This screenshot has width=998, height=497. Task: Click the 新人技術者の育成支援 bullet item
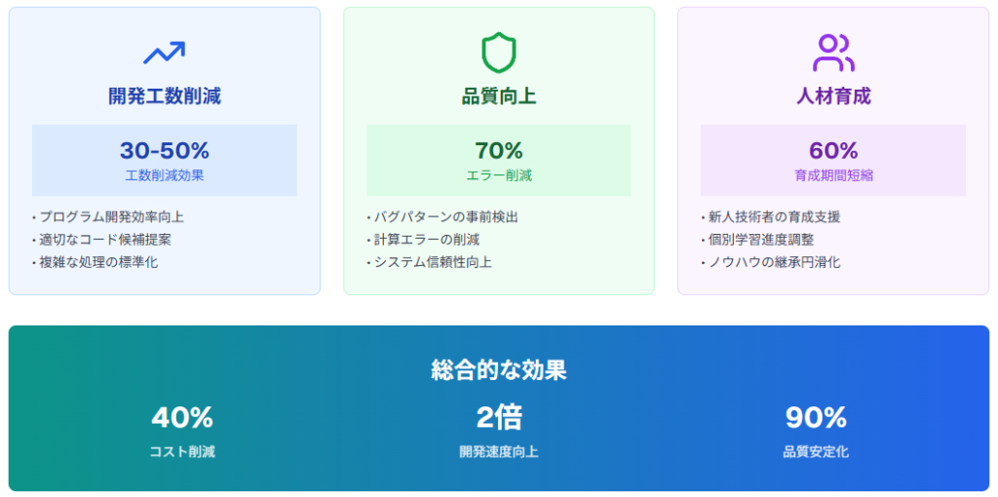coord(770,217)
